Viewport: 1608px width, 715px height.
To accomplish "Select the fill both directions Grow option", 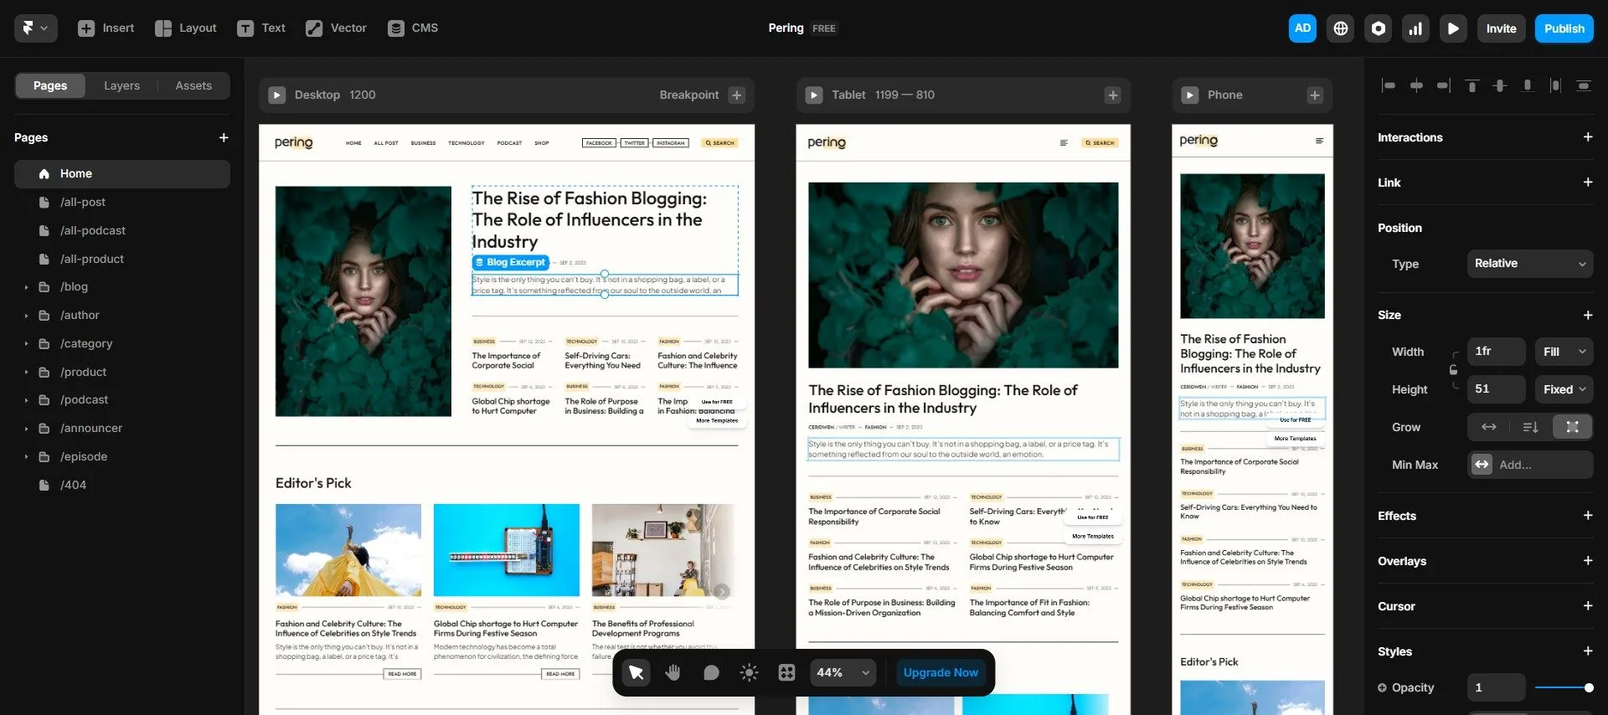I will click(x=1572, y=427).
